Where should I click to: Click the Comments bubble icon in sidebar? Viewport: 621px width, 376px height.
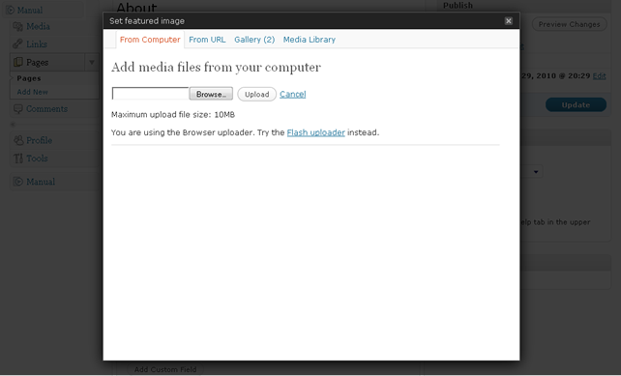(x=17, y=109)
